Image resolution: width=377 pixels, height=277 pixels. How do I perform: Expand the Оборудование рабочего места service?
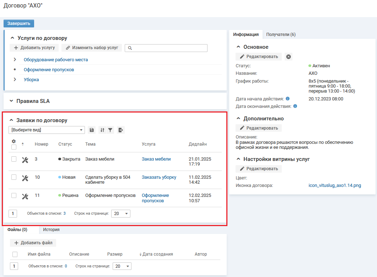tap(15, 60)
